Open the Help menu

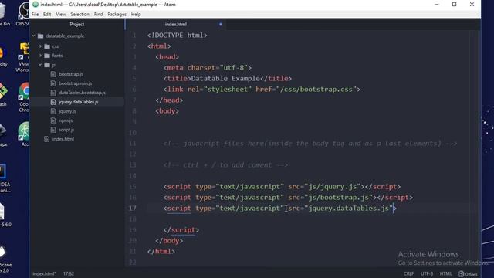click(x=136, y=14)
